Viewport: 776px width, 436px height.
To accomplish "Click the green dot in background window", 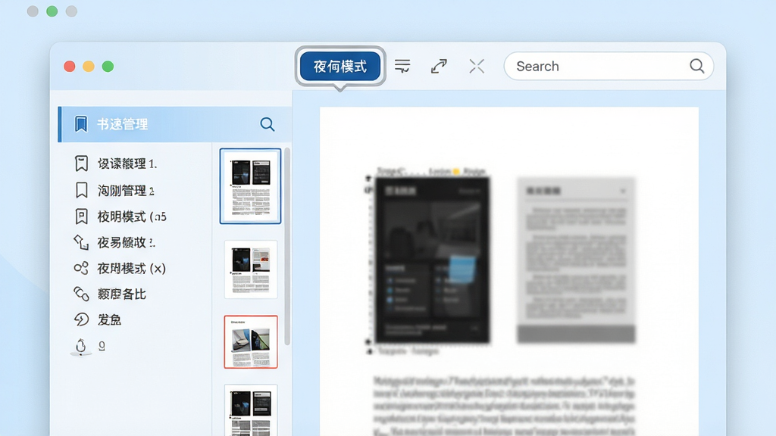I will coord(52,11).
